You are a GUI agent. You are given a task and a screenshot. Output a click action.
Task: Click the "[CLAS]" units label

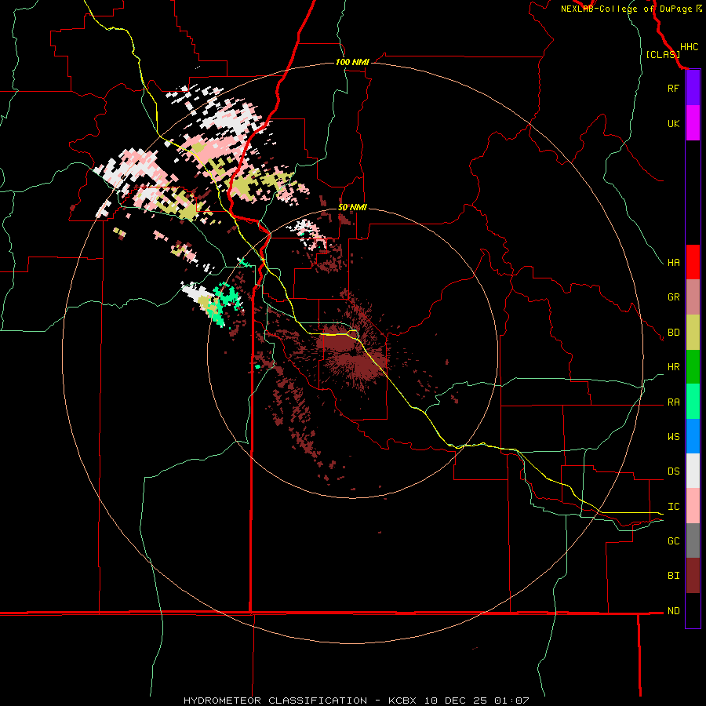(662, 54)
